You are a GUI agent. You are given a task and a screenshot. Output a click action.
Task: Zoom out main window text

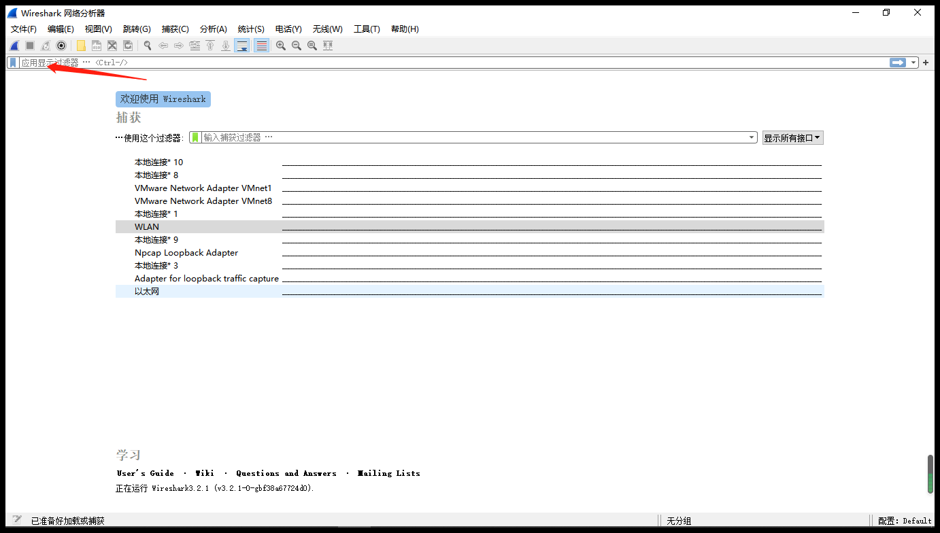[297, 46]
